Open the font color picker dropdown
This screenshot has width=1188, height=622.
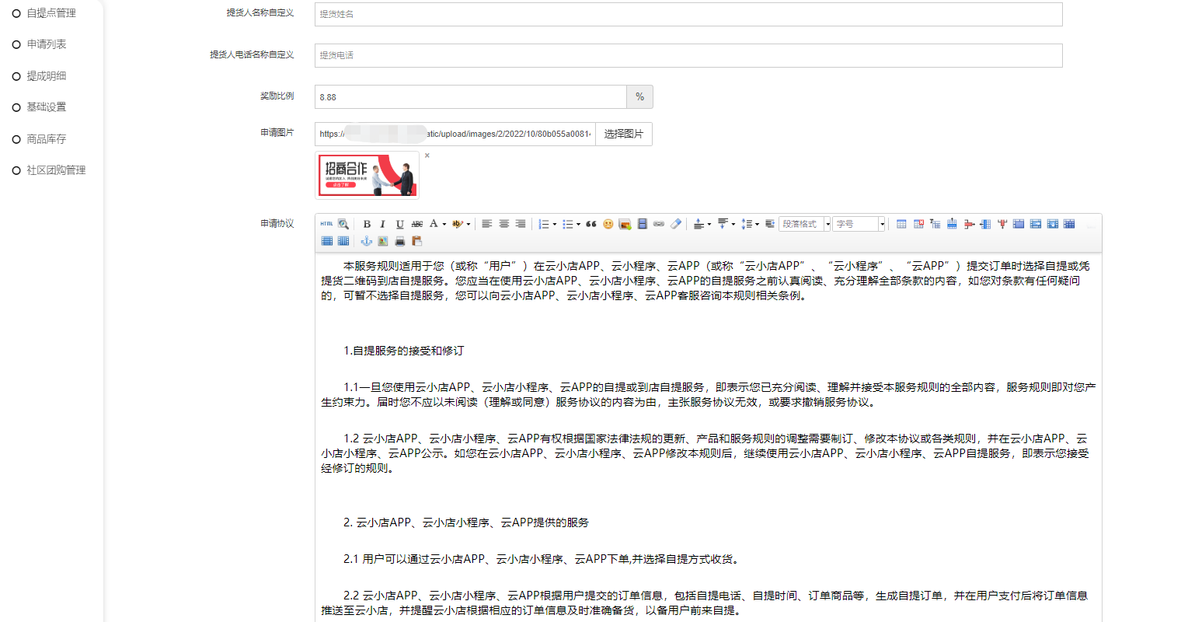(x=444, y=225)
